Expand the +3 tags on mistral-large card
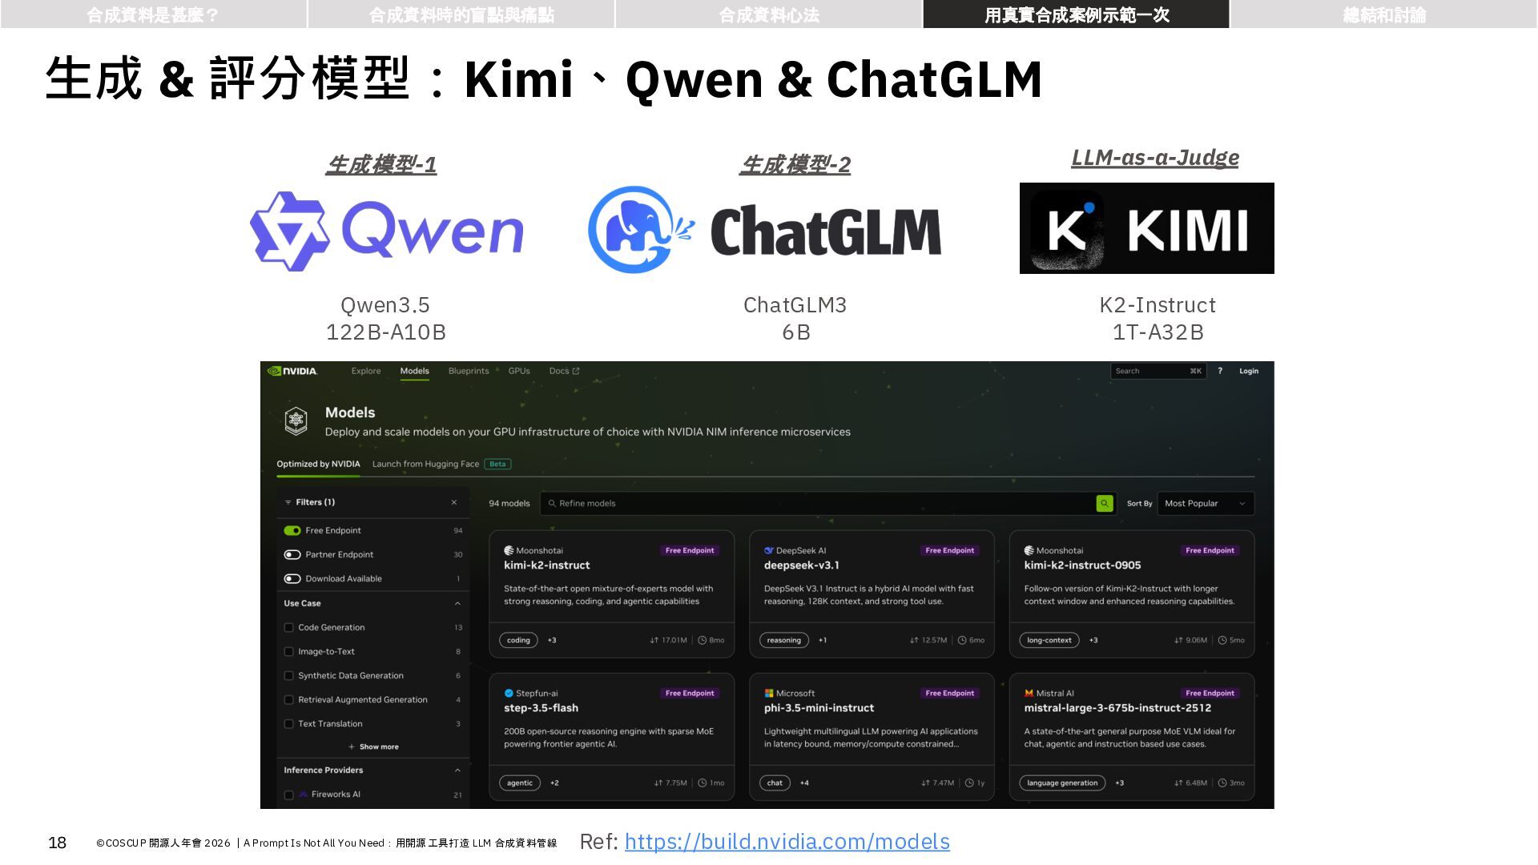1538x865 pixels. pyautogui.click(x=1120, y=783)
